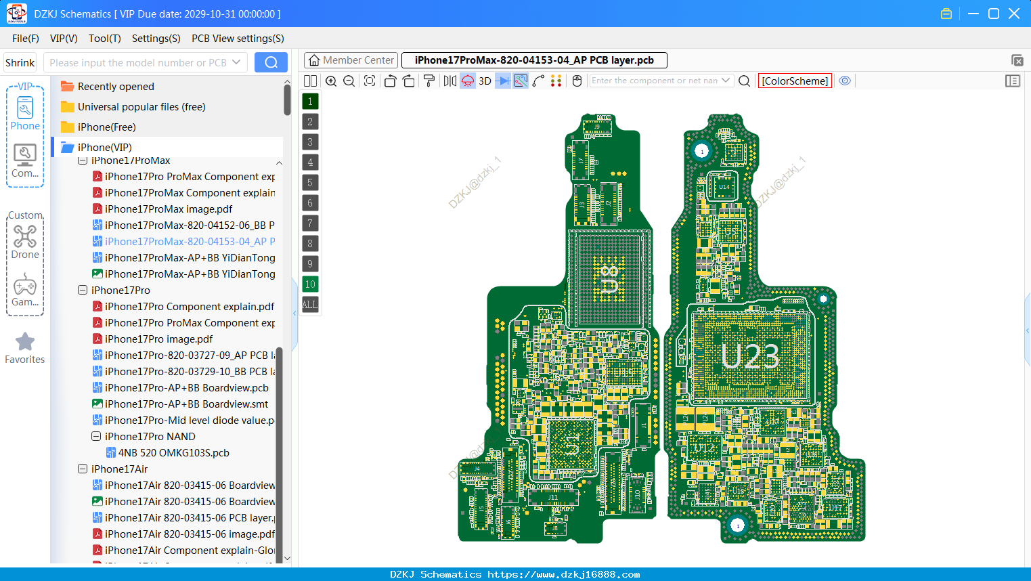
Task: Select PCB layer 7
Action: coord(310,223)
